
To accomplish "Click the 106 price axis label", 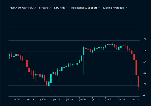I will click(144, 50).
